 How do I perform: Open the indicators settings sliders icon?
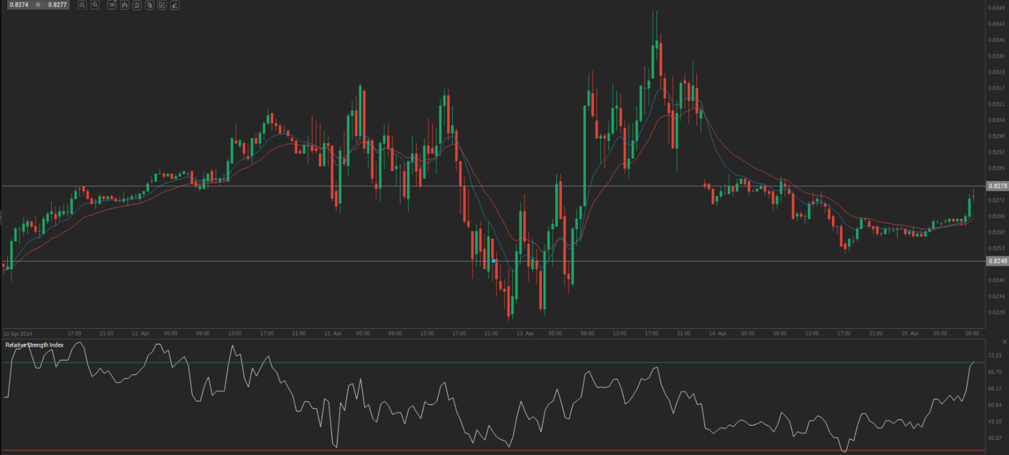(x=137, y=5)
